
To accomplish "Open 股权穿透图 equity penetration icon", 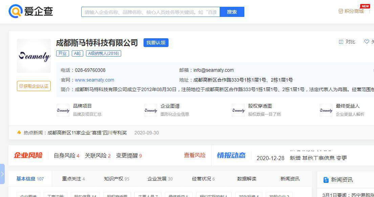I will (238, 110).
